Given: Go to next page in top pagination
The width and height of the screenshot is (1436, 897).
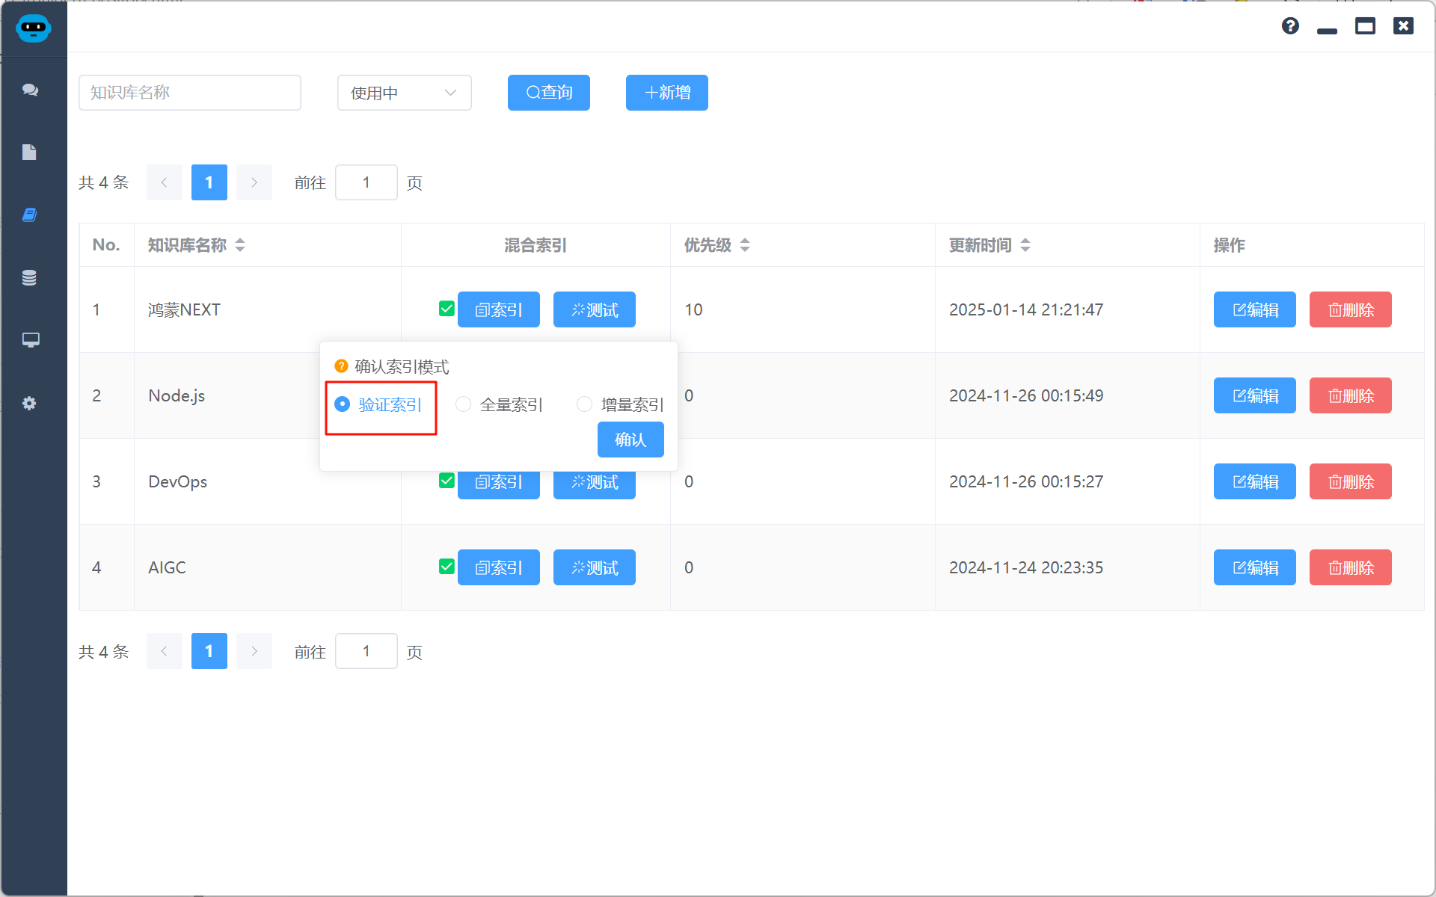Looking at the screenshot, I should [x=254, y=182].
